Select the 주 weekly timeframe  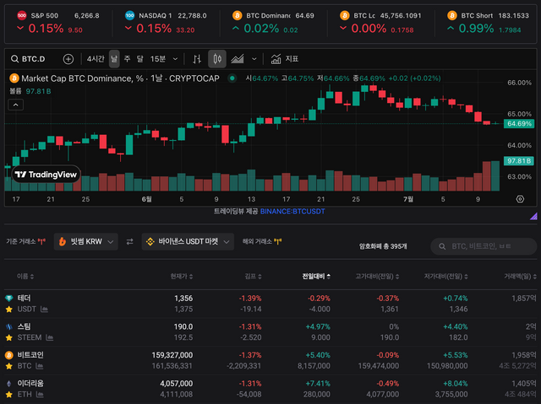pos(127,59)
